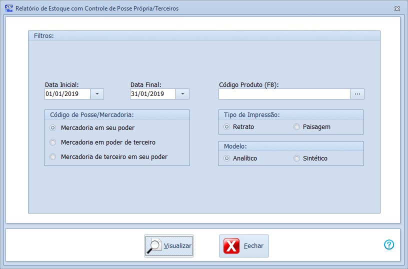Click the Fechar button
Viewport: 408px width, 269px height.
(244, 246)
